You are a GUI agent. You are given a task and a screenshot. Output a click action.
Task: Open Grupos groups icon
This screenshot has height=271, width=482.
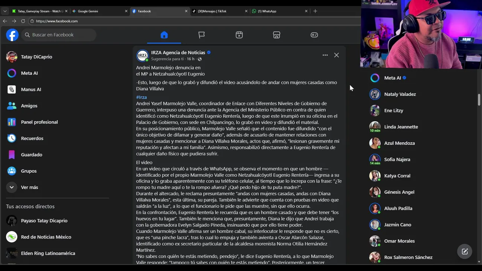[12, 171]
